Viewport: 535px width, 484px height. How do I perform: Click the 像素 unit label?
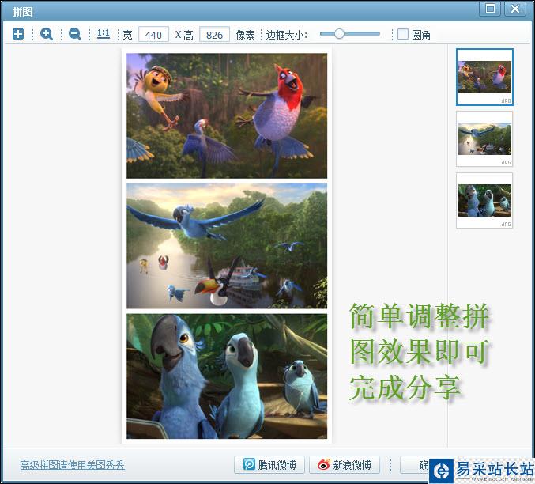click(245, 35)
